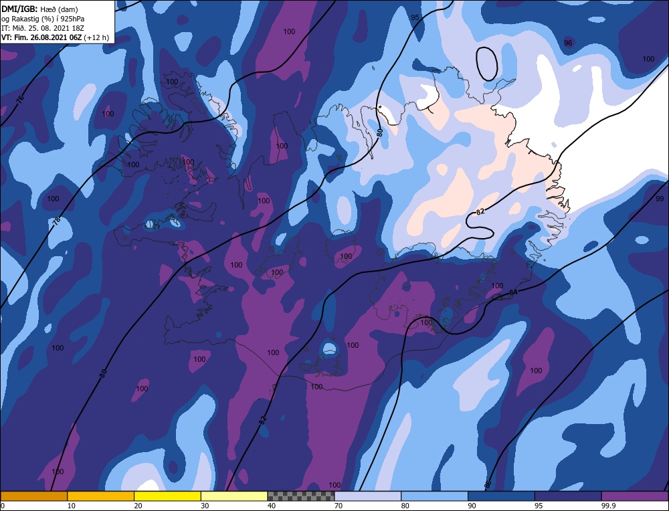Screen dimensions: 669x511
Task: Click the bright yellow 20–30 legend swatch
Action: [x=167, y=496]
